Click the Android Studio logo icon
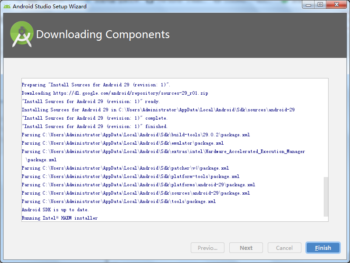The height and width of the screenshot is (263, 350). pyautogui.click(x=22, y=34)
